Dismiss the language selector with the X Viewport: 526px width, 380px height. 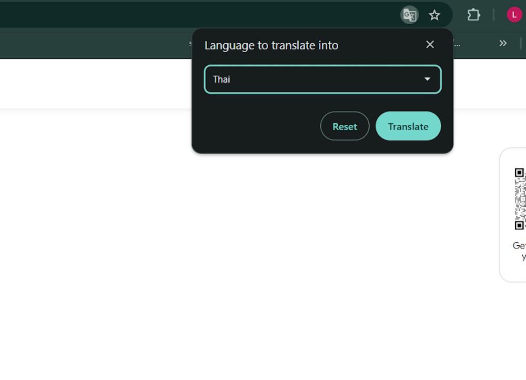[x=430, y=44]
